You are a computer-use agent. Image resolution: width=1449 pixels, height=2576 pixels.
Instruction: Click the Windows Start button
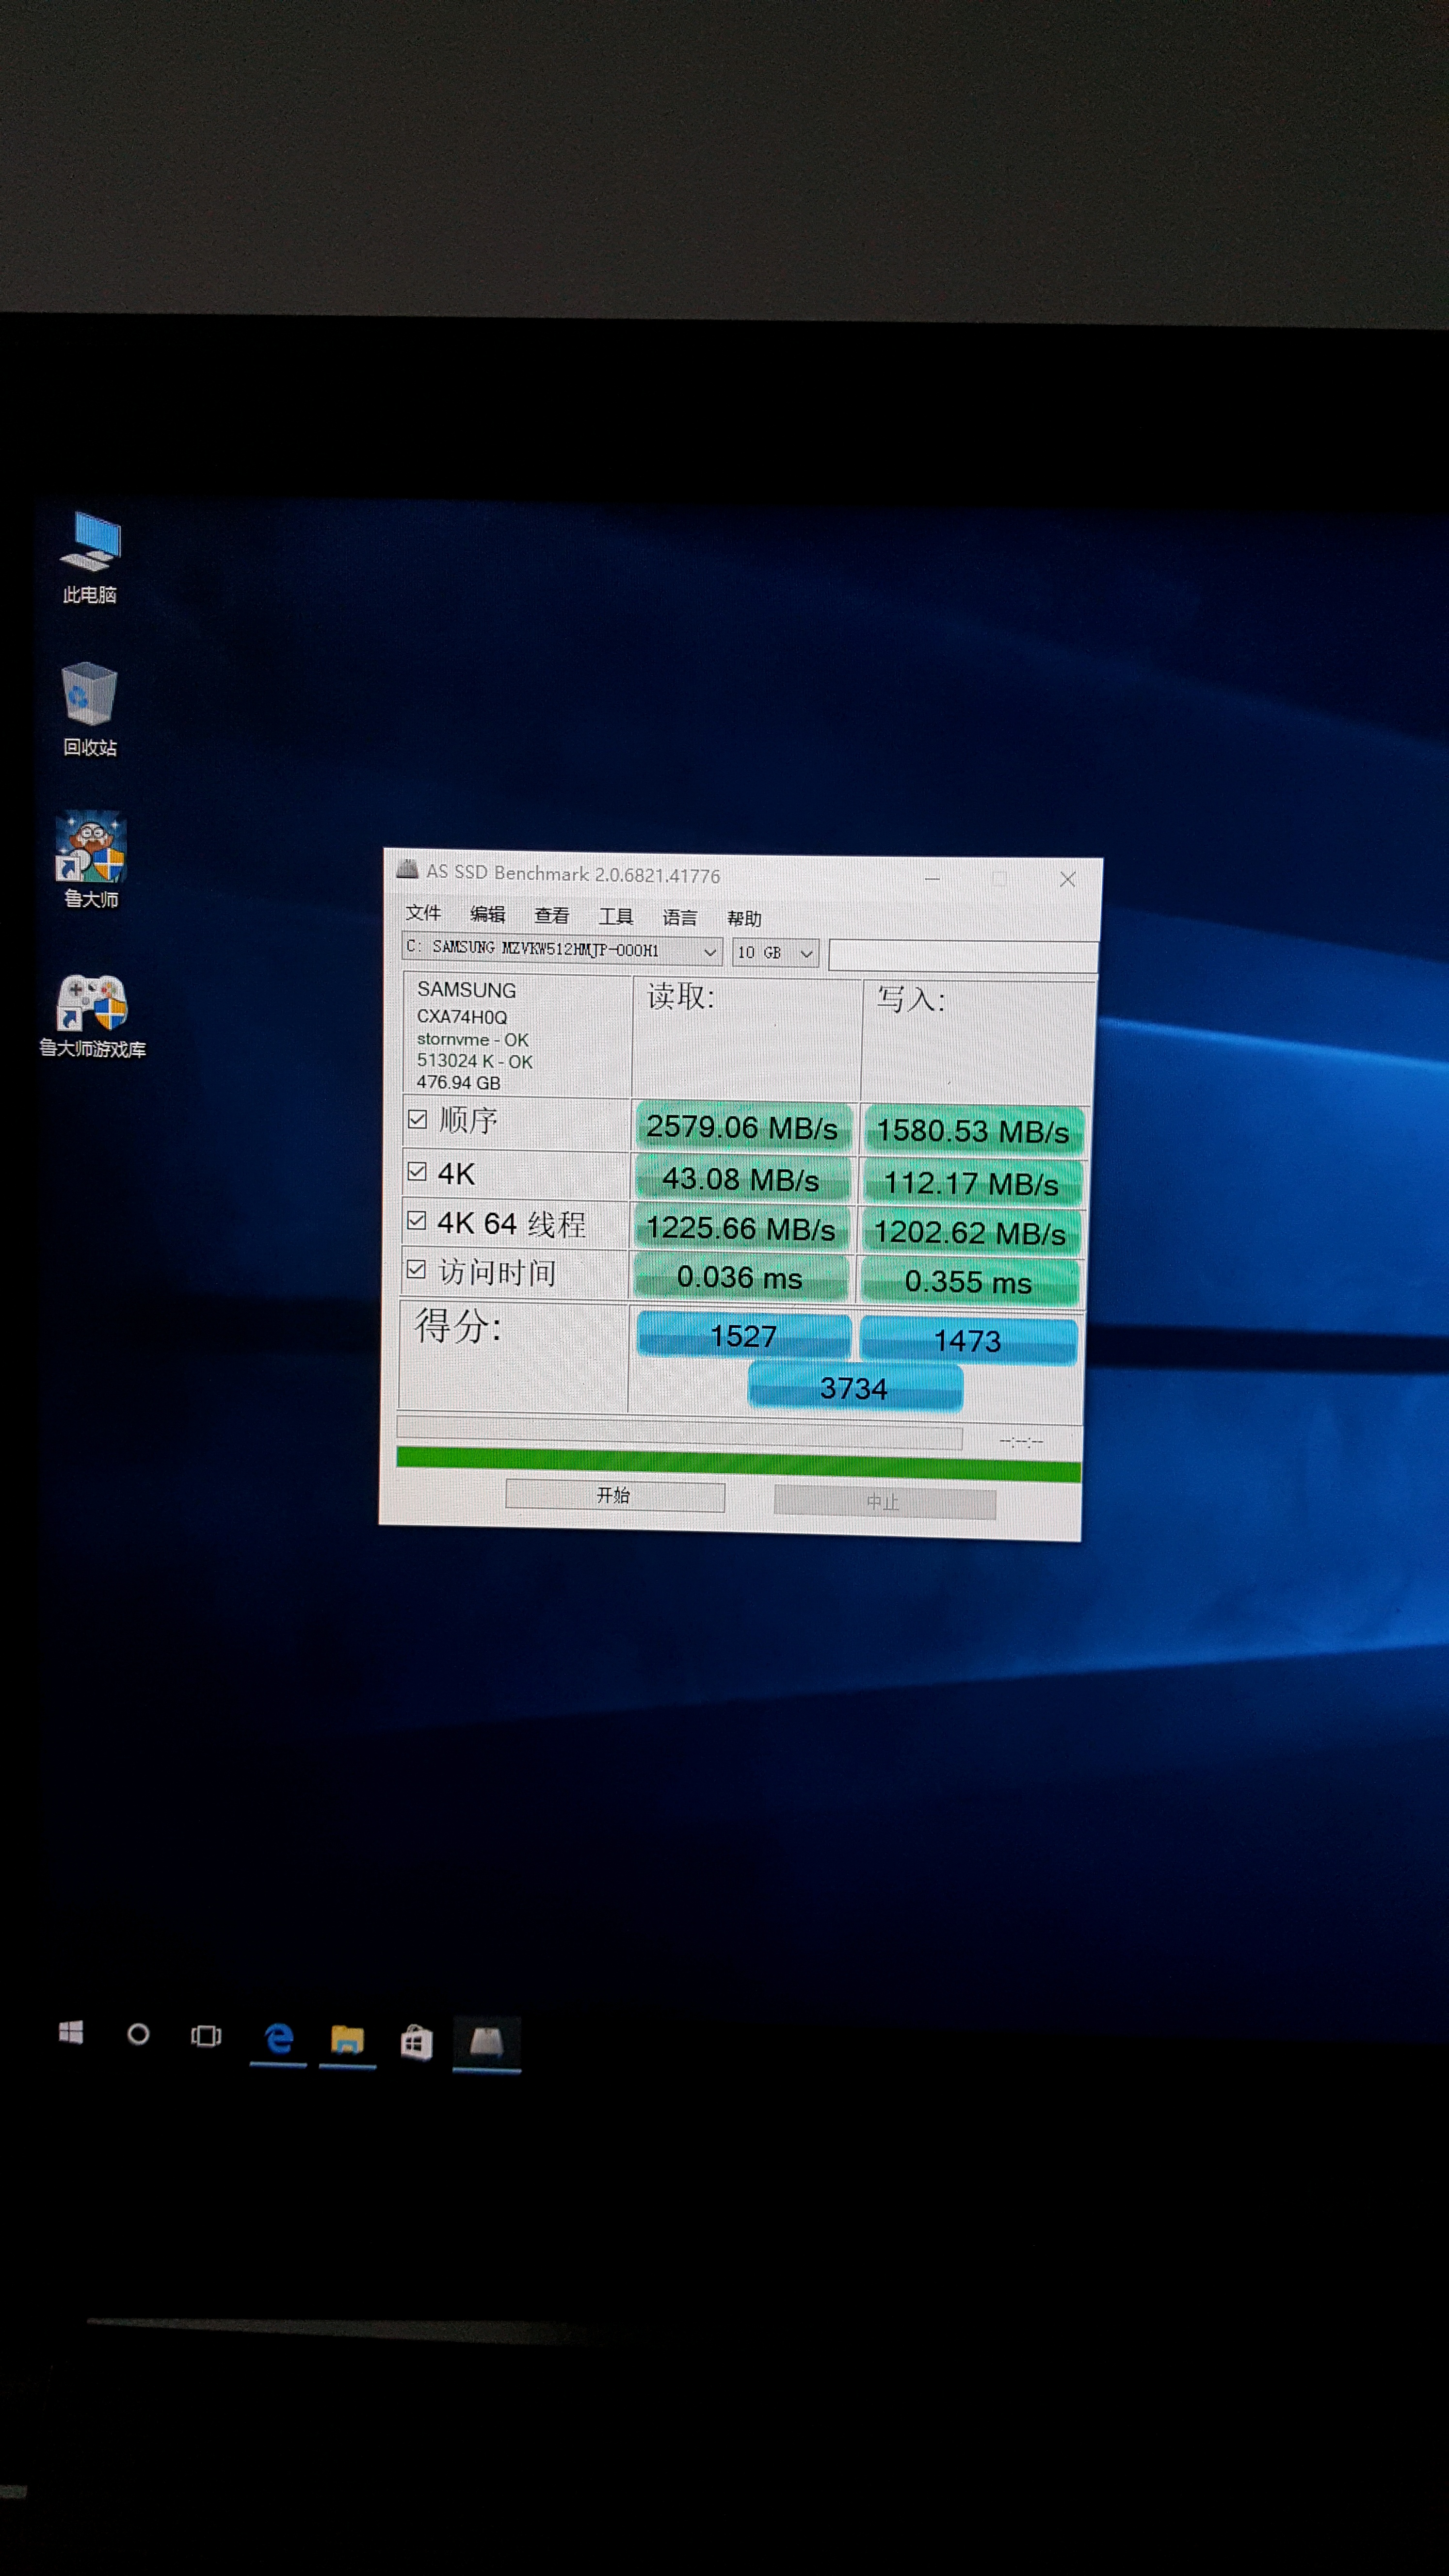pos(71,2033)
